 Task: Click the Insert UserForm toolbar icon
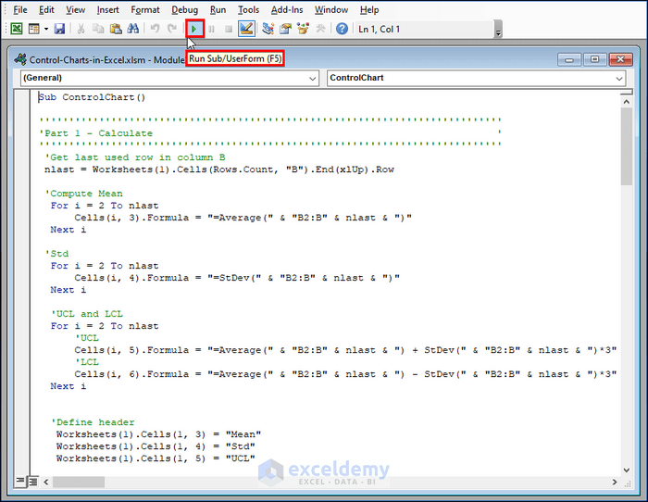click(x=34, y=29)
